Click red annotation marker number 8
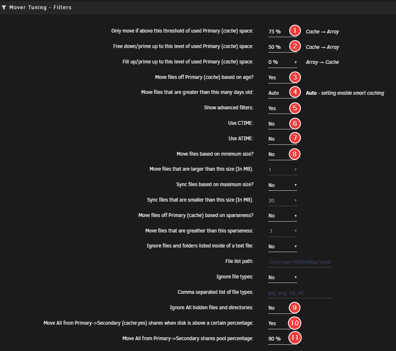 [x=295, y=154]
